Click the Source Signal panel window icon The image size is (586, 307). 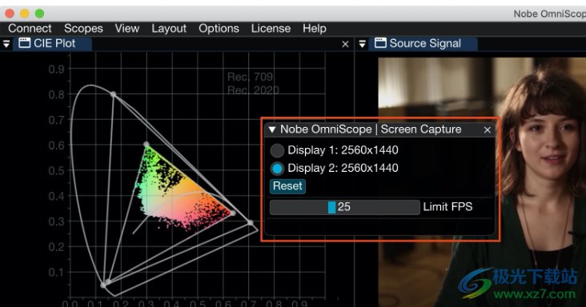point(380,43)
